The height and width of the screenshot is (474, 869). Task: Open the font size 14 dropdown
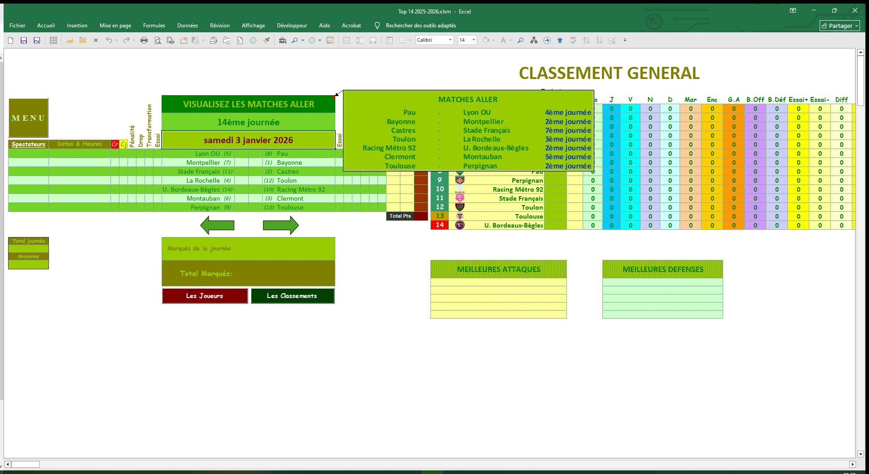coord(474,40)
